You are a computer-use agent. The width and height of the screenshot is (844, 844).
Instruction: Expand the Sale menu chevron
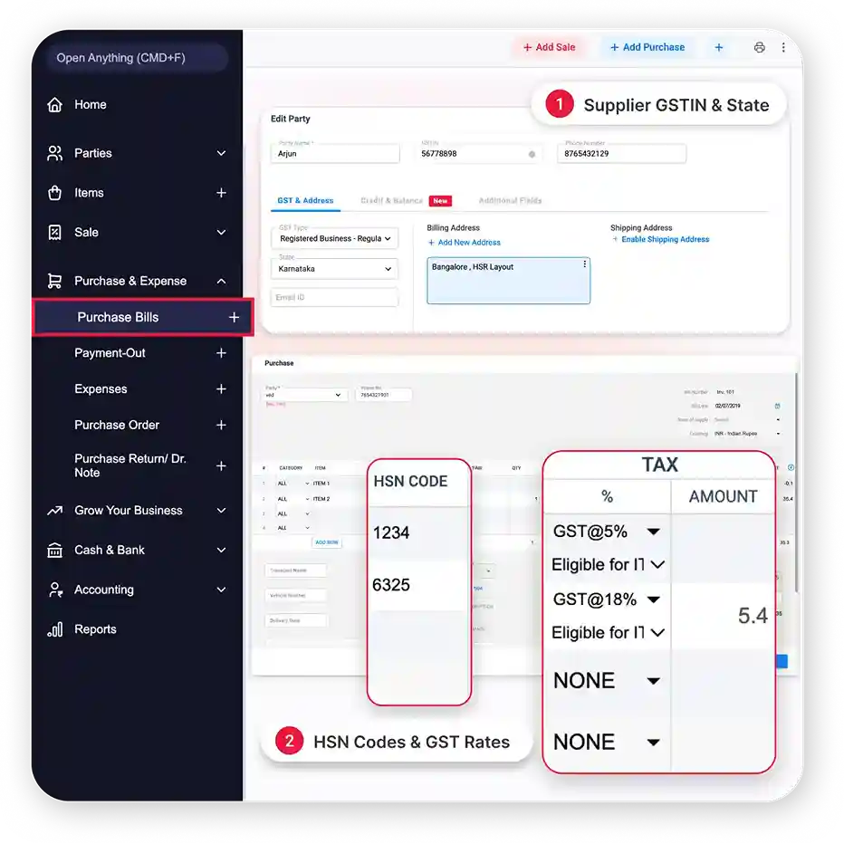221,233
